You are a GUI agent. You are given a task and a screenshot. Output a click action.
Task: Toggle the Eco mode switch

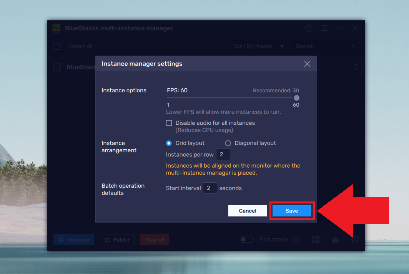[247, 239]
